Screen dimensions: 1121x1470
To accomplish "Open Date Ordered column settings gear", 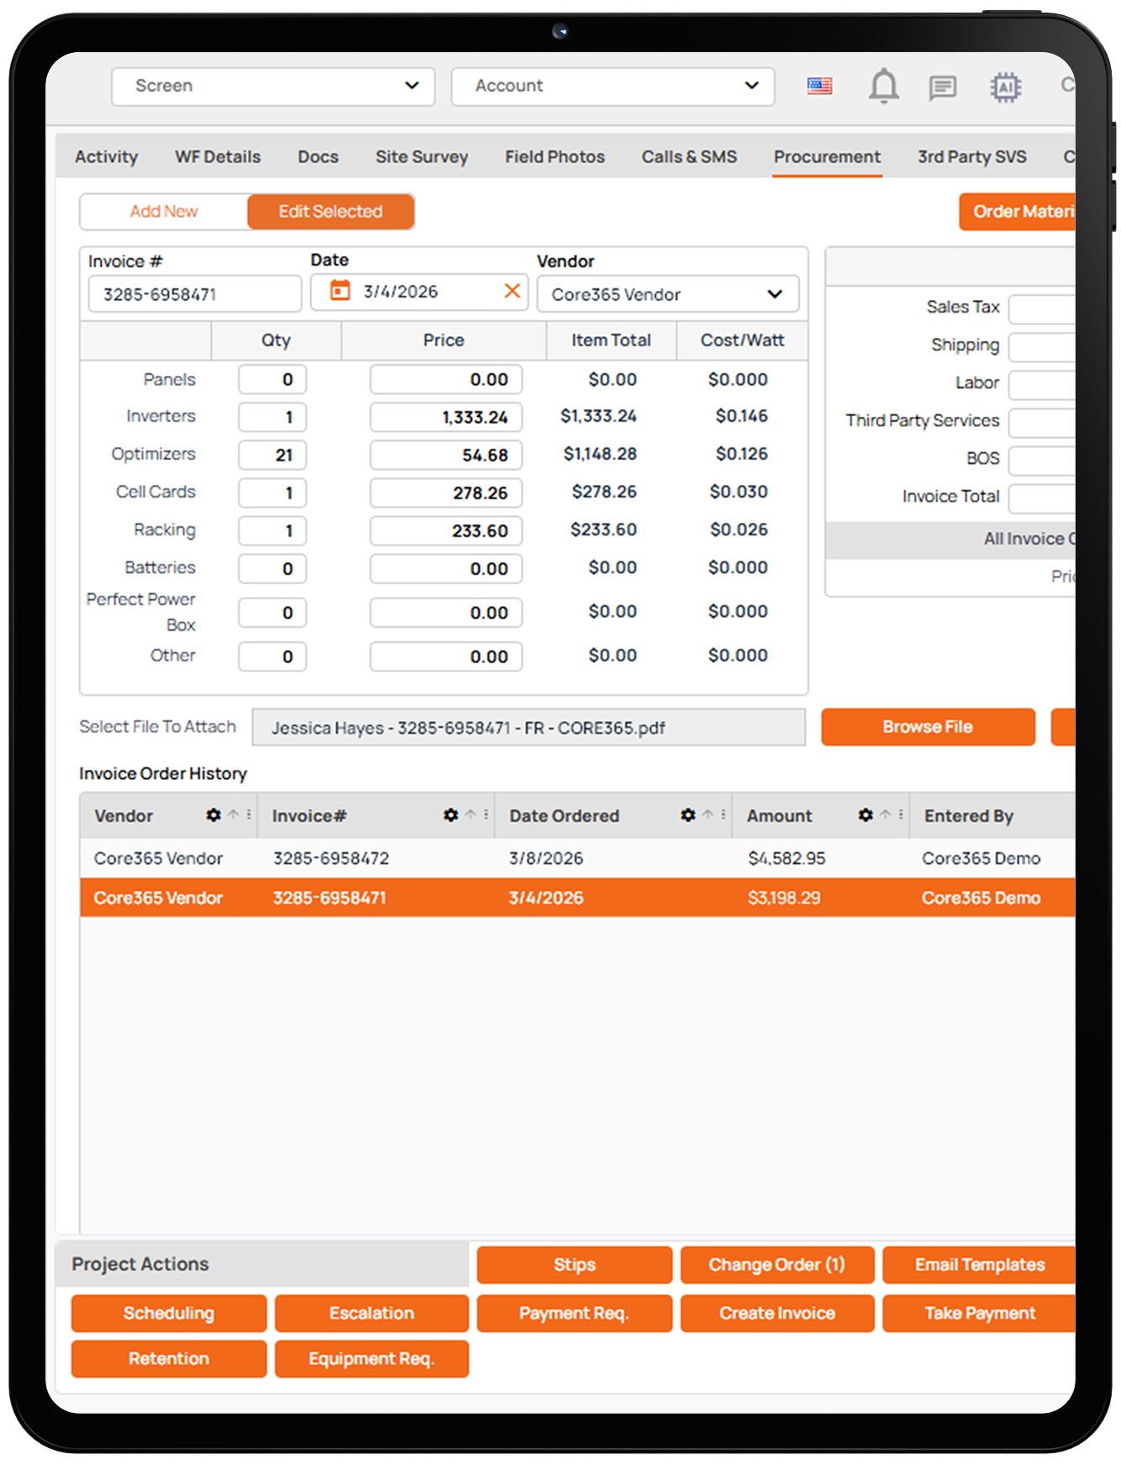I will [x=688, y=814].
